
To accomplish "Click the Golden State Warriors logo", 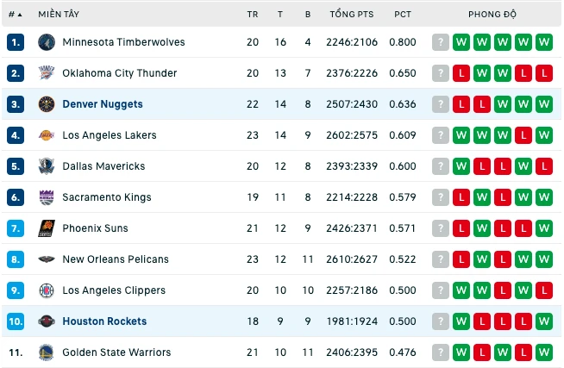I will tap(47, 352).
